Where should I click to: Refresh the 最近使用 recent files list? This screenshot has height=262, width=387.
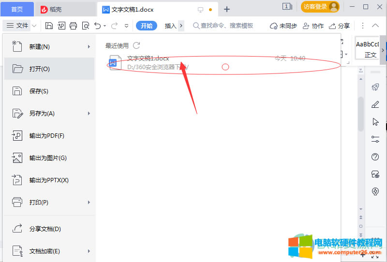click(136, 45)
